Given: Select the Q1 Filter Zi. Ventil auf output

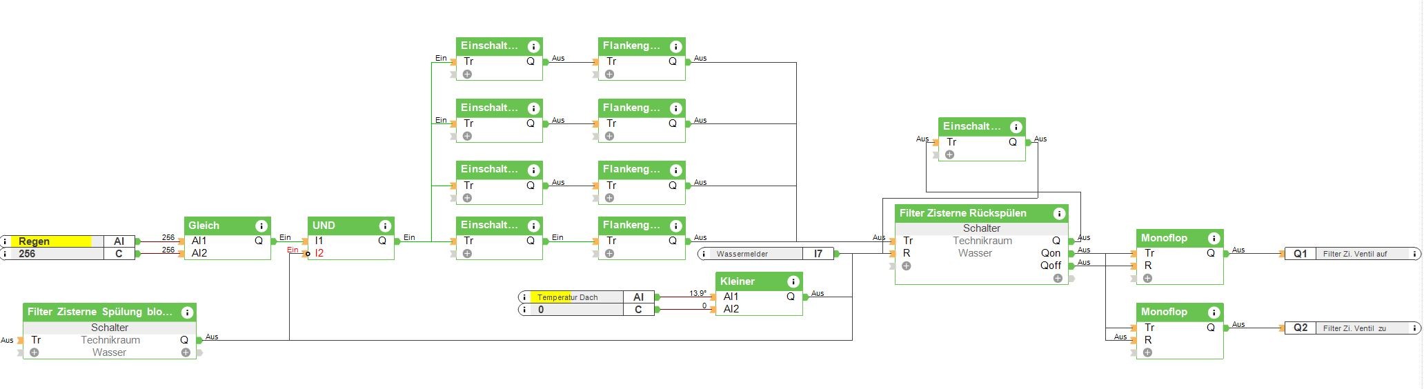Looking at the screenshot, I should click(1352, 254).
